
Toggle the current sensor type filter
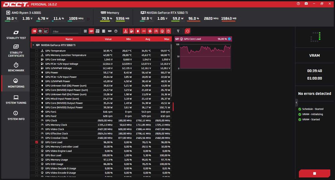point(144,31)
